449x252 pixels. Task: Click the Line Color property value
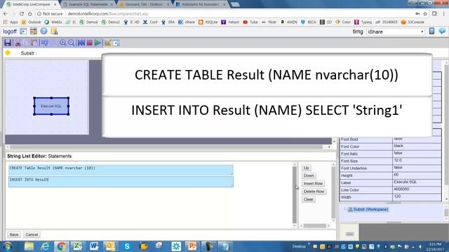417,190
